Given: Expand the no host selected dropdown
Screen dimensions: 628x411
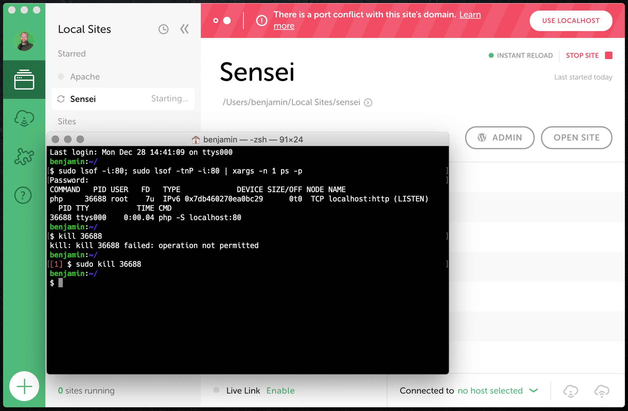Looking at the screenshot, I should [533, 390].
